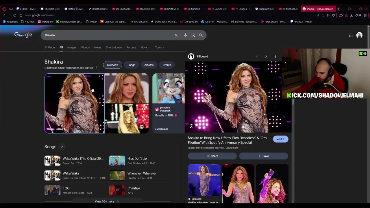Clear the Google search text
370x208 pixels.
176,35
